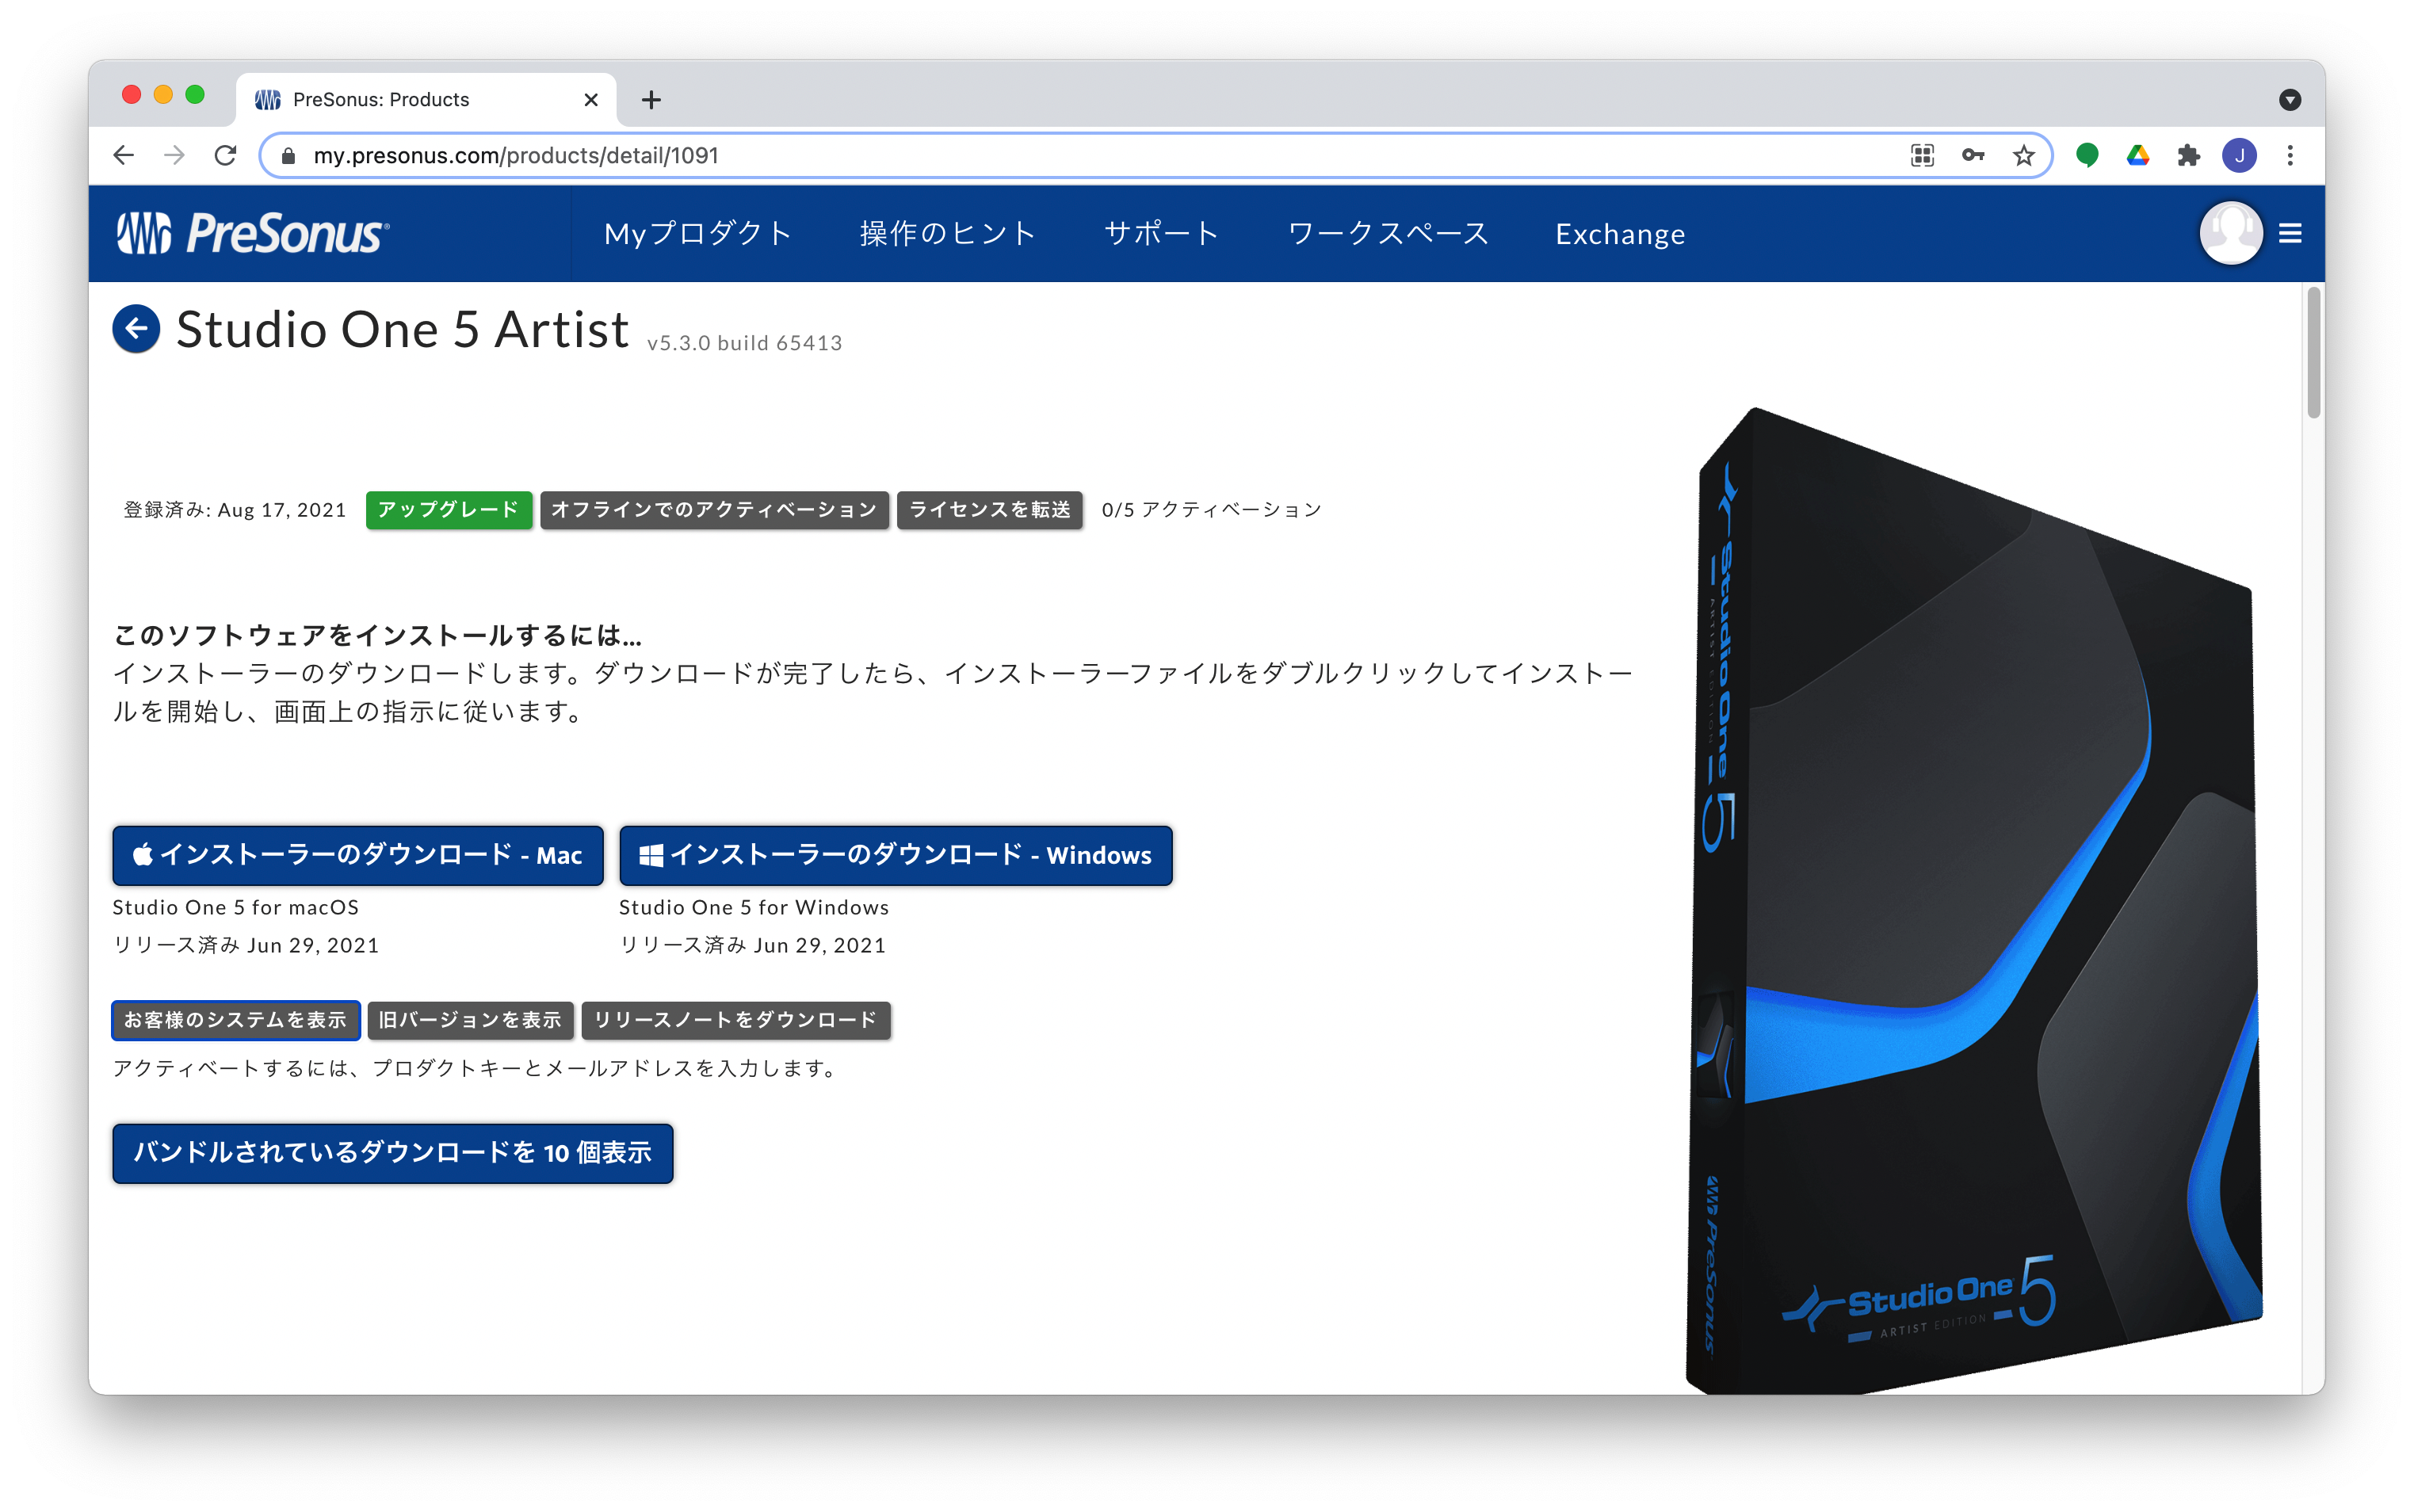Viewport: 2414px width, 1512px height.
Task: Click the browser forward arrow
Action: click(174, 155)
